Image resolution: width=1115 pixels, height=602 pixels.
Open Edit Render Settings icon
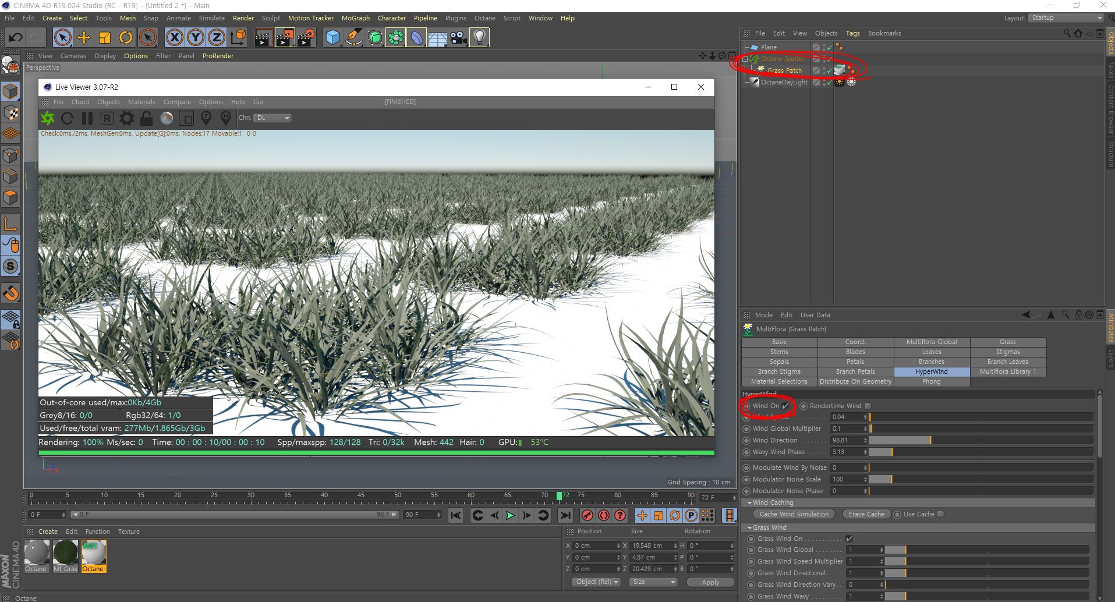[x=306, y=38]
